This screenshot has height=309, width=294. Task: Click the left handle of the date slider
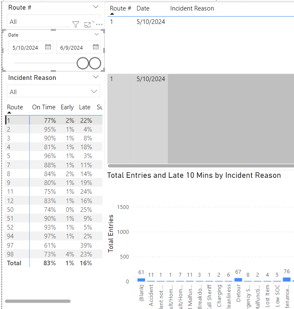(83, 63)
